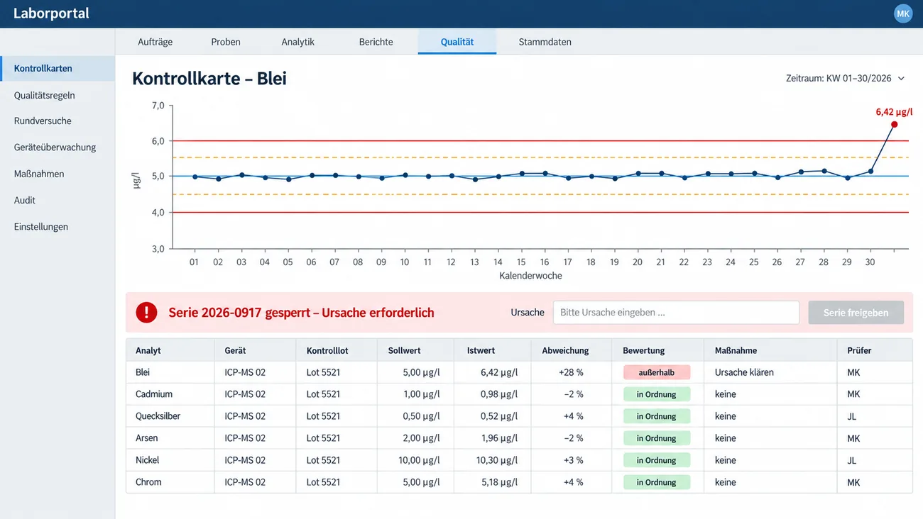
Task: Click the red 6,42 µg/l outlier point
Action: coord(894,125)
